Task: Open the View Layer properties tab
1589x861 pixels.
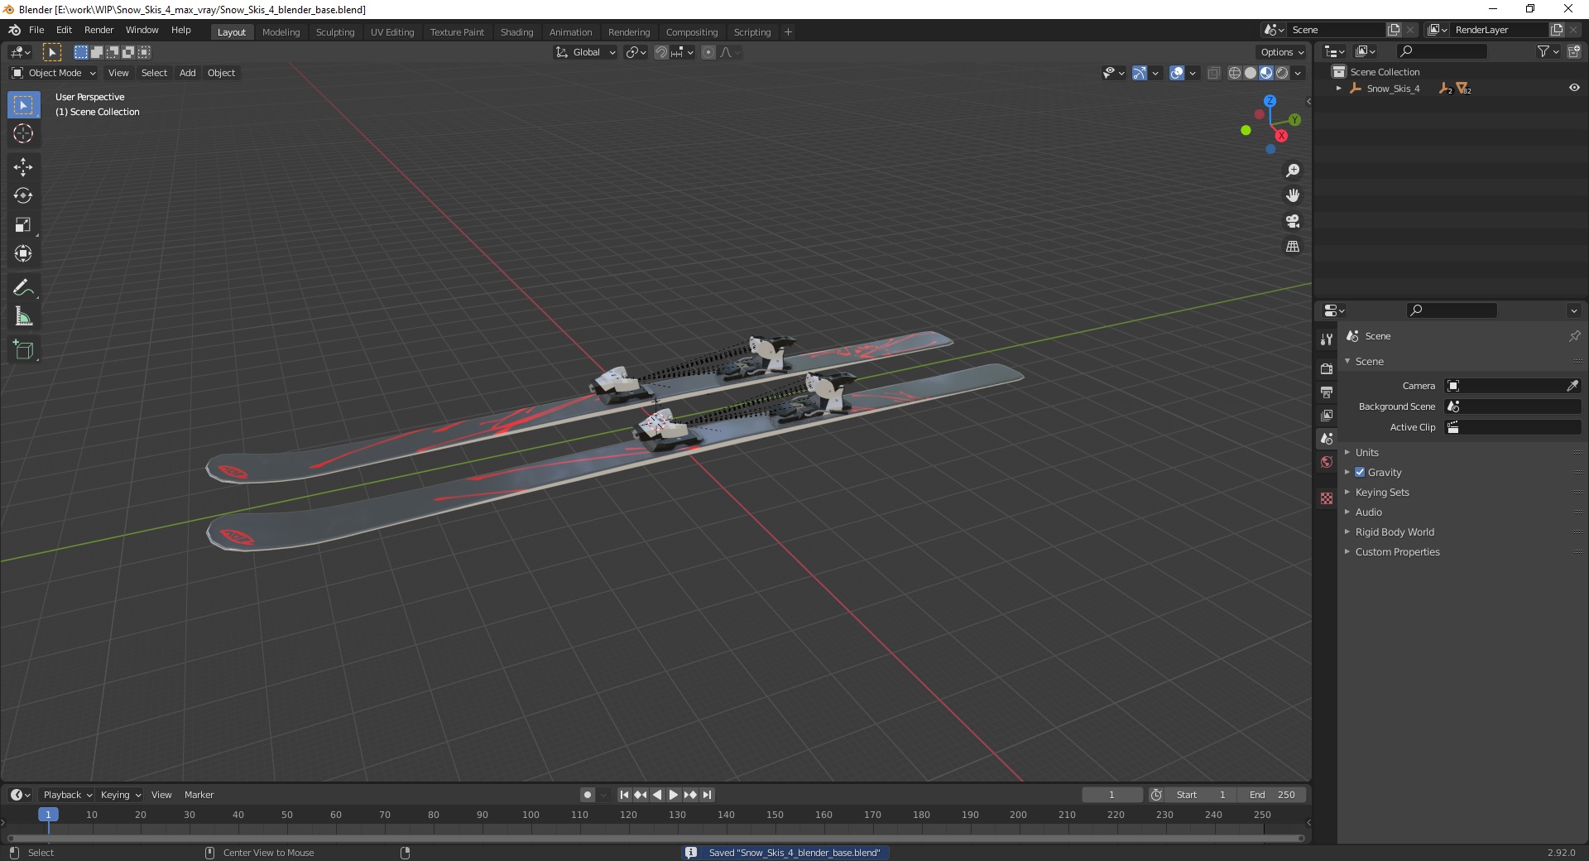Action: coord(1327,415)
